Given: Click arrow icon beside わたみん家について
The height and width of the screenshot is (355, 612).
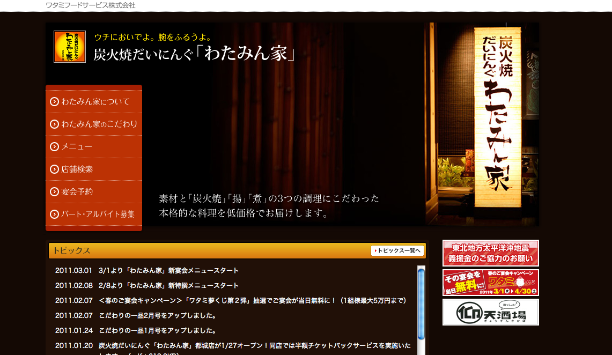Looking at the screenshot, I should (x=54, y=101).
